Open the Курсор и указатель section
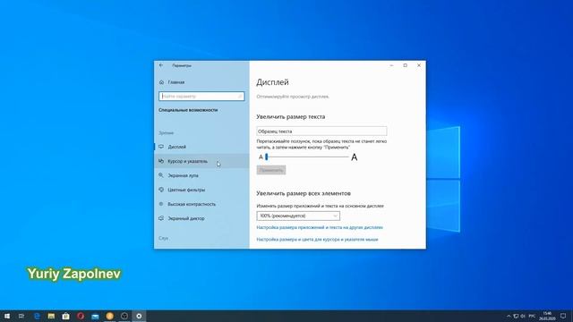Image resolution: width=573 pixels, height=322 pixels. pyautogui.click(x=201, y=161)
